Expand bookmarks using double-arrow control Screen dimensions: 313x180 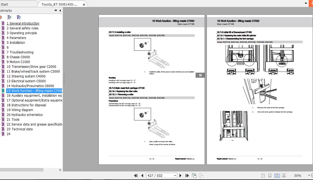click(55, 10)
